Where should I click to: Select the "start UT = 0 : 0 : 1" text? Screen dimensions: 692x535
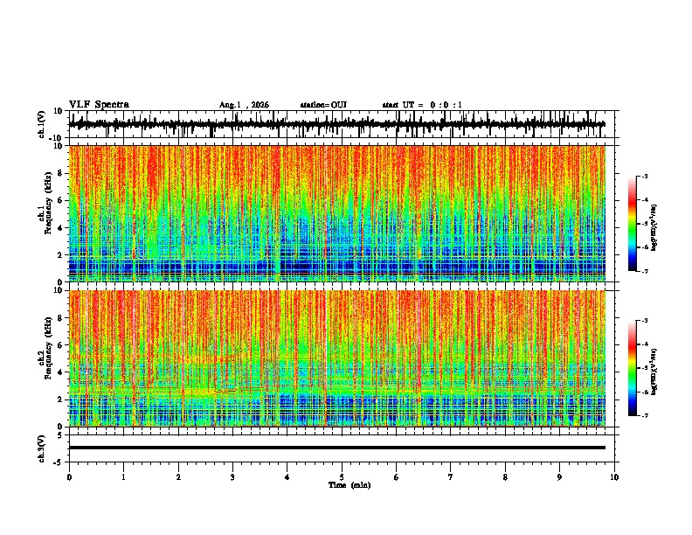tap(422, 105)
